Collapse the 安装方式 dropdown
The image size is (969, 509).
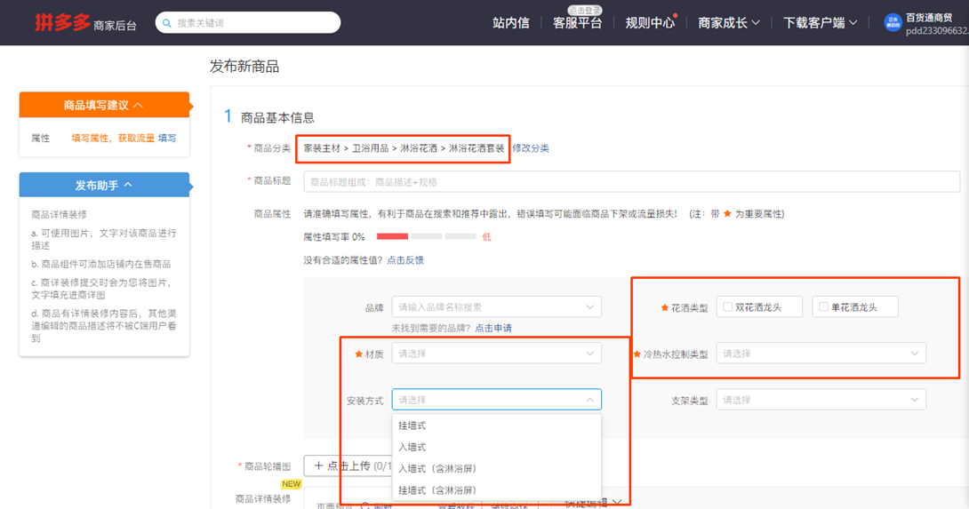496,400
